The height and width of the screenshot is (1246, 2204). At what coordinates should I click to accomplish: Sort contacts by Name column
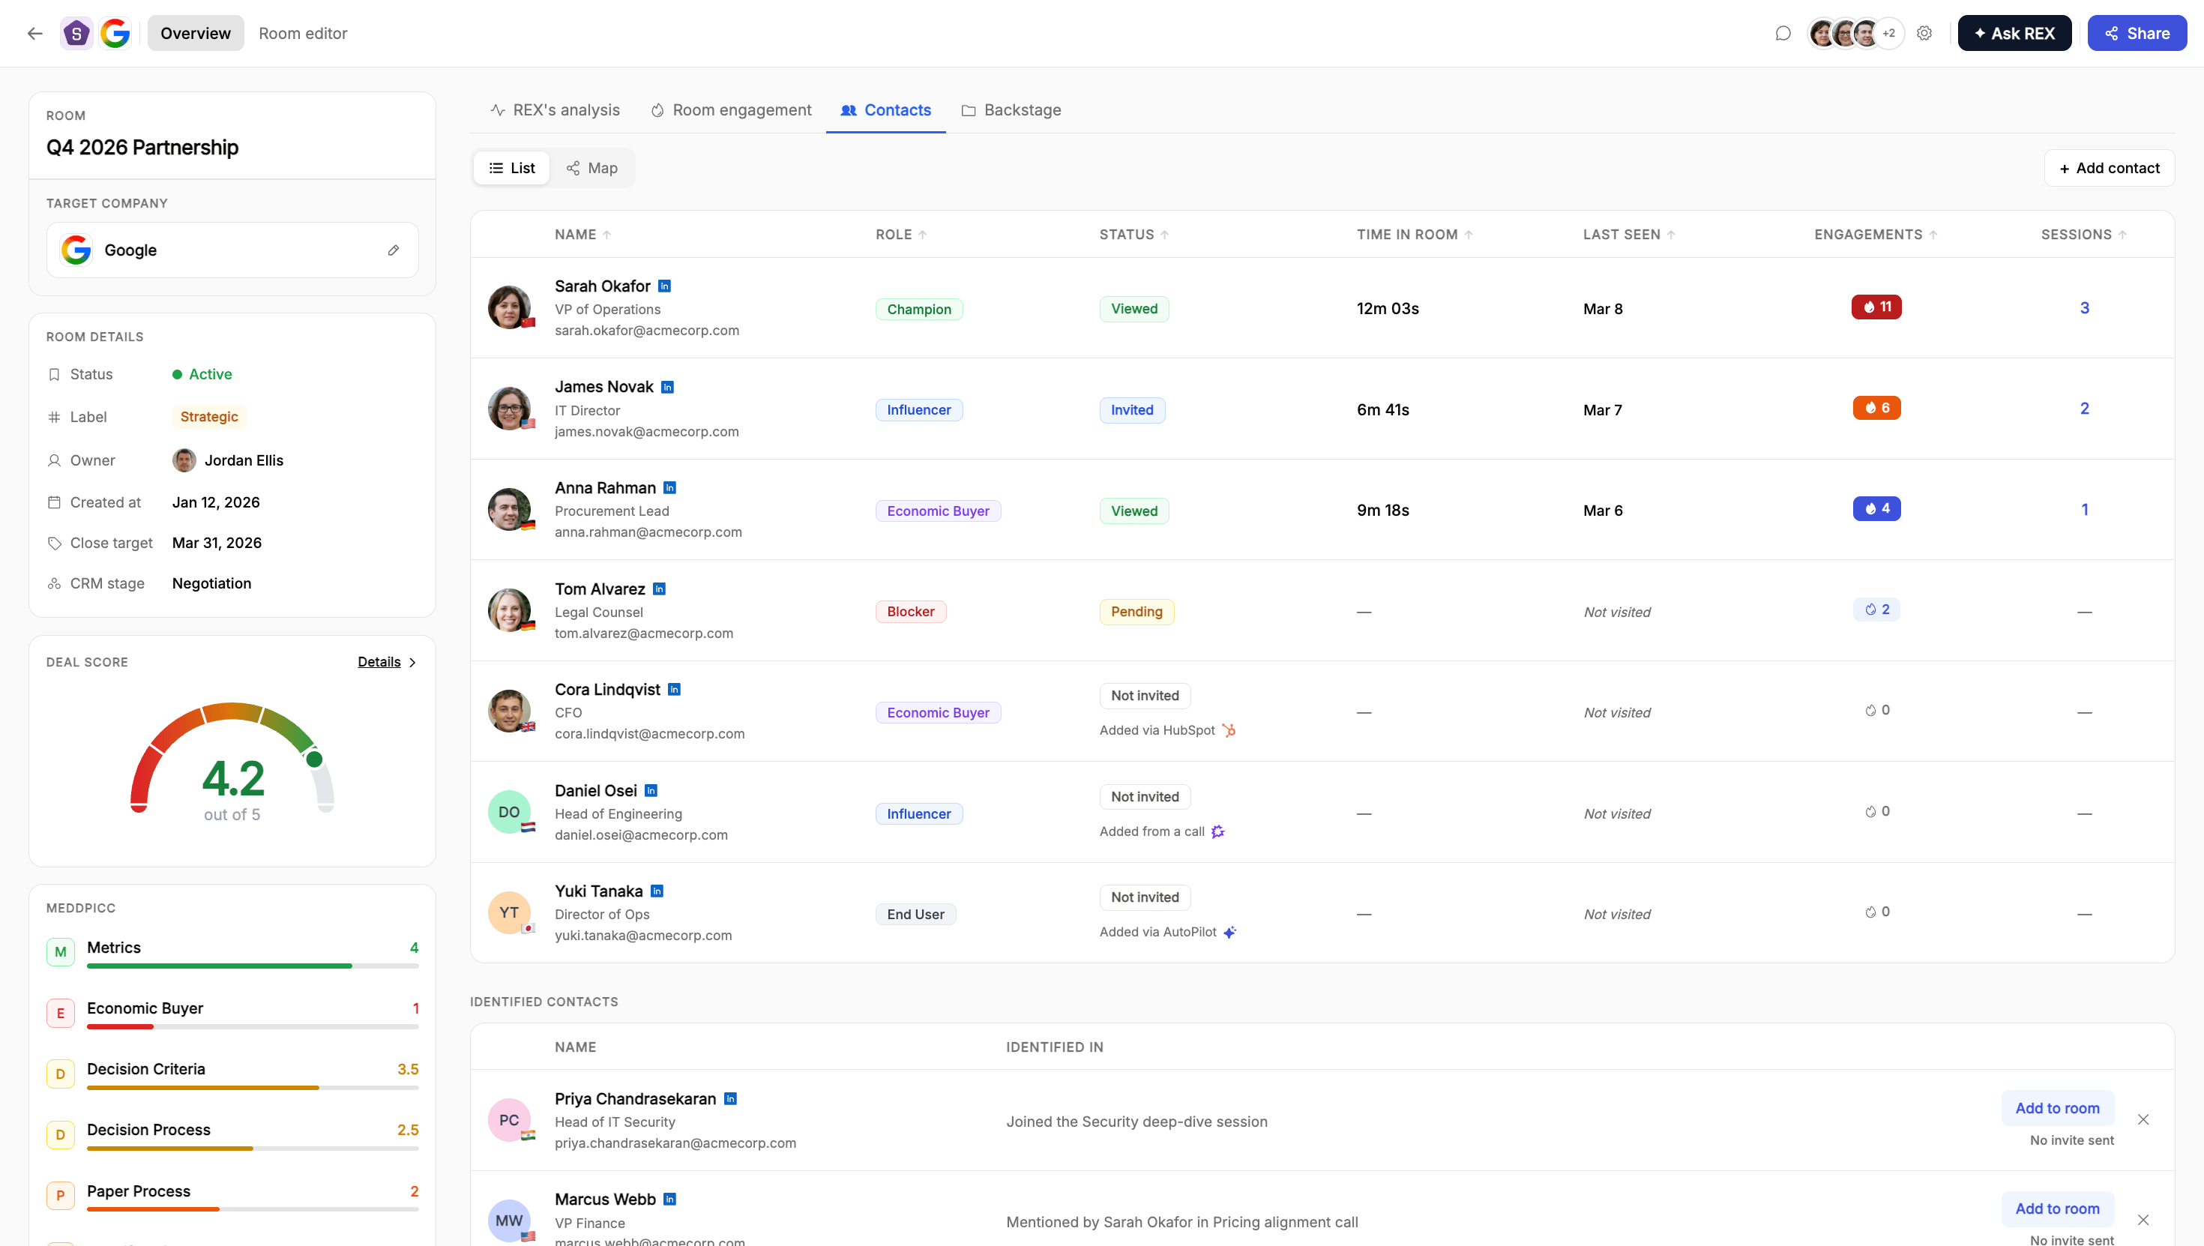pyautogui.click(x=582, y=235)
